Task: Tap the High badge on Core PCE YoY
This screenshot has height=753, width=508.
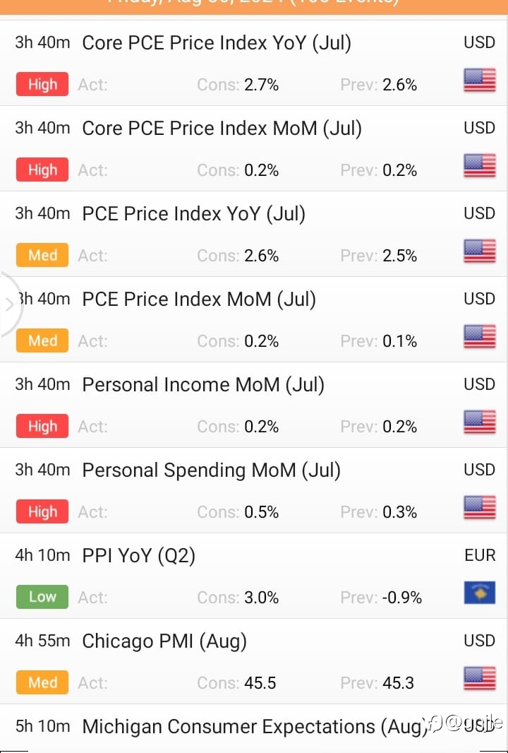Action: pos(42,84)
